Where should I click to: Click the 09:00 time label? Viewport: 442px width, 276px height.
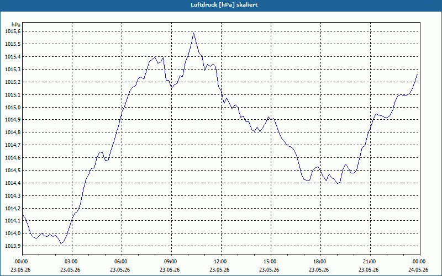[x=171, y=262]
